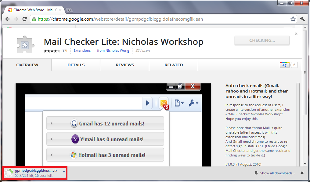Click the +1 count bubble showing 6
The image size is (310, 182).
click(294, 65)
